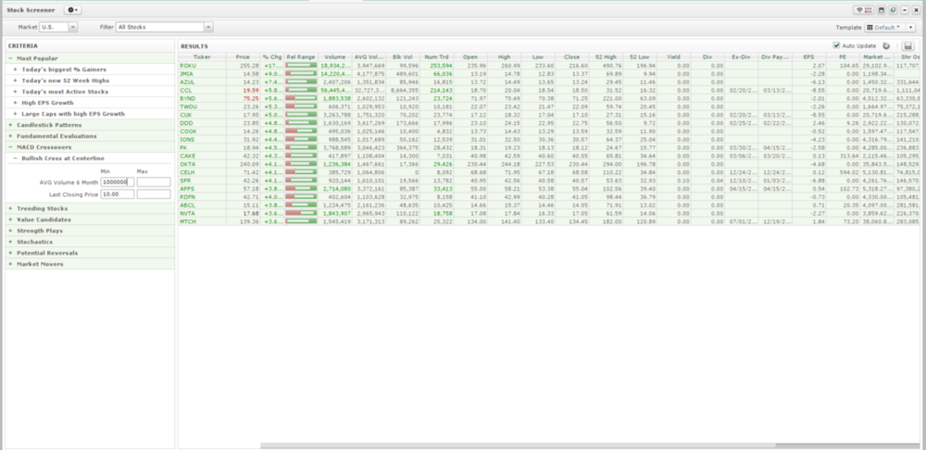Sort results by PE column header
The width and height of the screenshot is (926, 450).
(843, 57)
